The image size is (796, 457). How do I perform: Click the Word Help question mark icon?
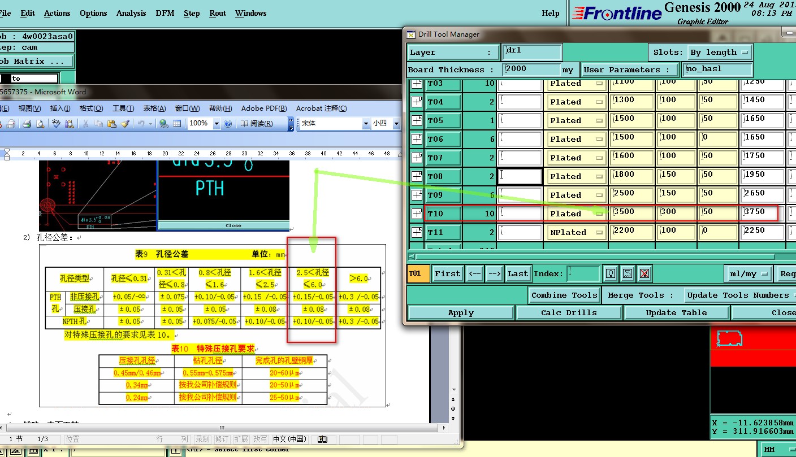point(228,124)
